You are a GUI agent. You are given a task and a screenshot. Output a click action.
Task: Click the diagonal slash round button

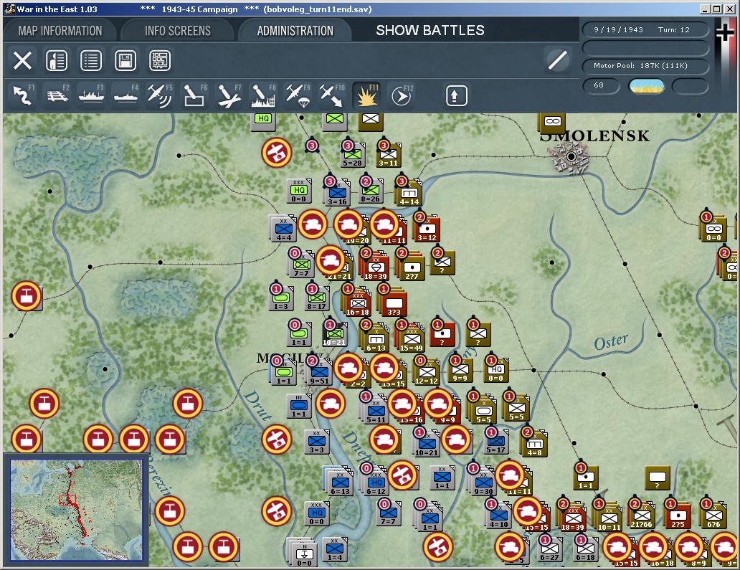pos(557,60)
